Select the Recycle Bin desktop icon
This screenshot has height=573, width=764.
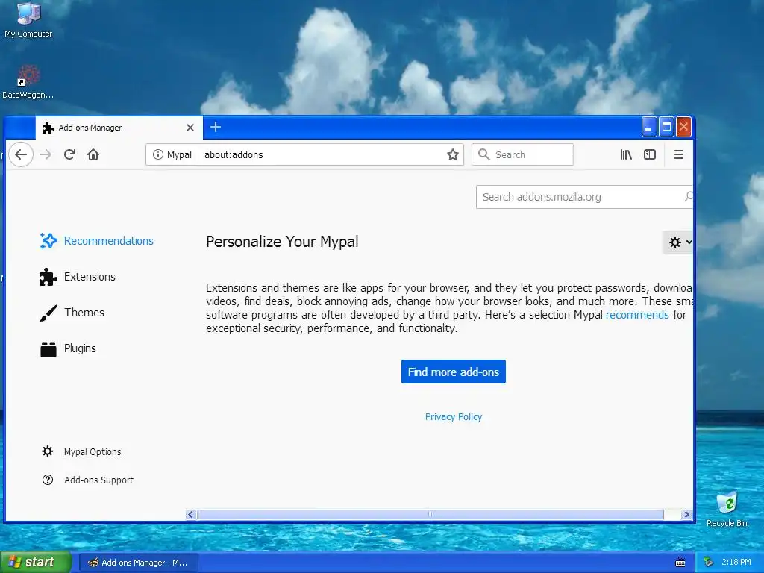tap(727, 510)
